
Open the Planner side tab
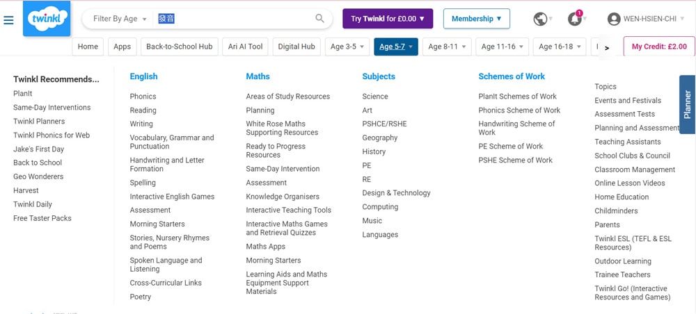[687, 104]
